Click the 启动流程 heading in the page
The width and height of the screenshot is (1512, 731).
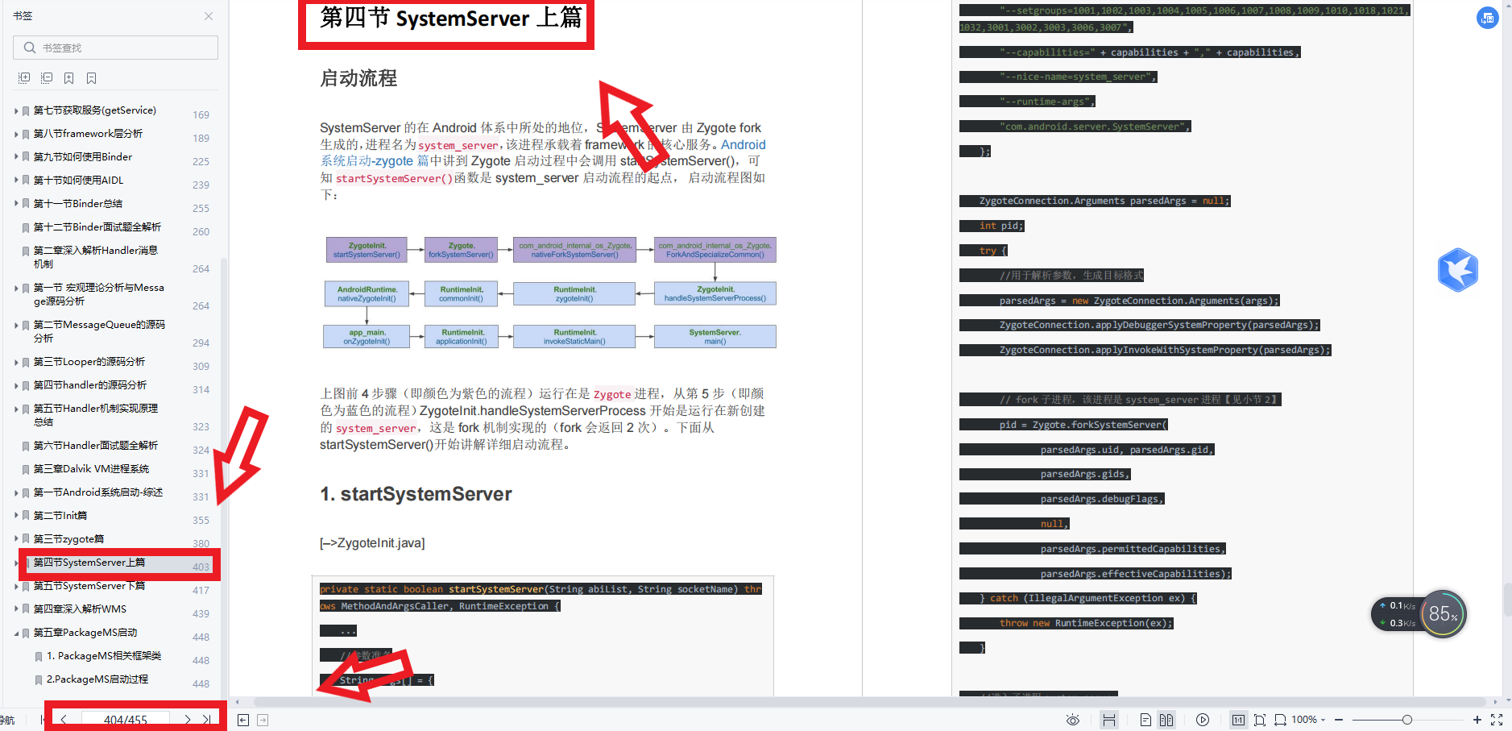(x=358, y=78)
